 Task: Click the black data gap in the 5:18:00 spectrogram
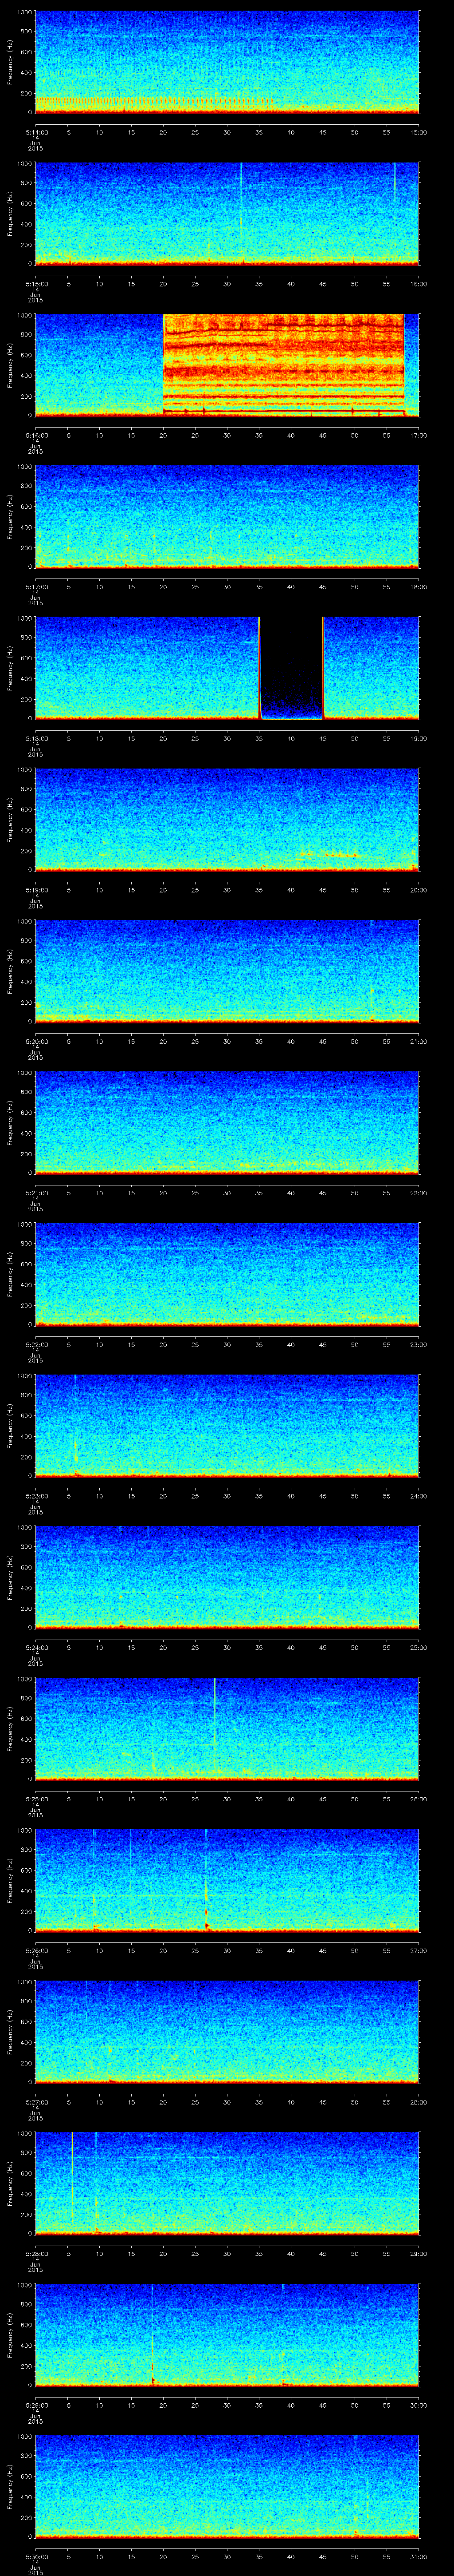(291, 668)
